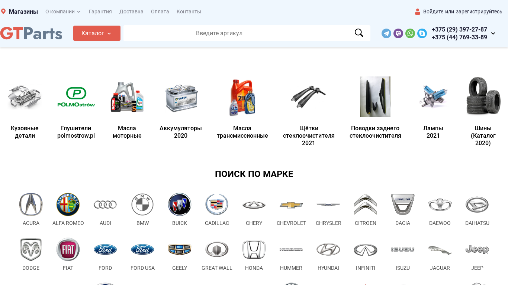
Task: Click the magnifier search icon
Action: point(359,33)
